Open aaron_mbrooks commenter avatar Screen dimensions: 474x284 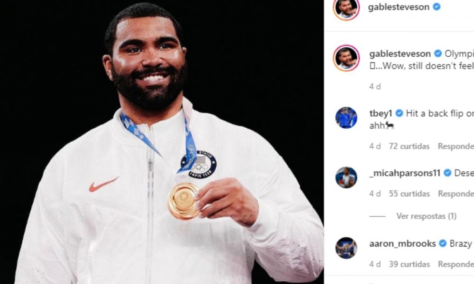[346, 248]
